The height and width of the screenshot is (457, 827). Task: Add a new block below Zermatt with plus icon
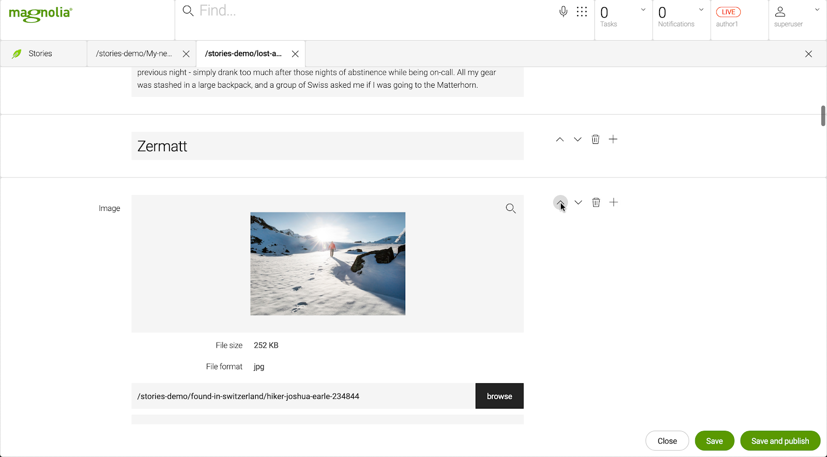[x=613, y=139]
